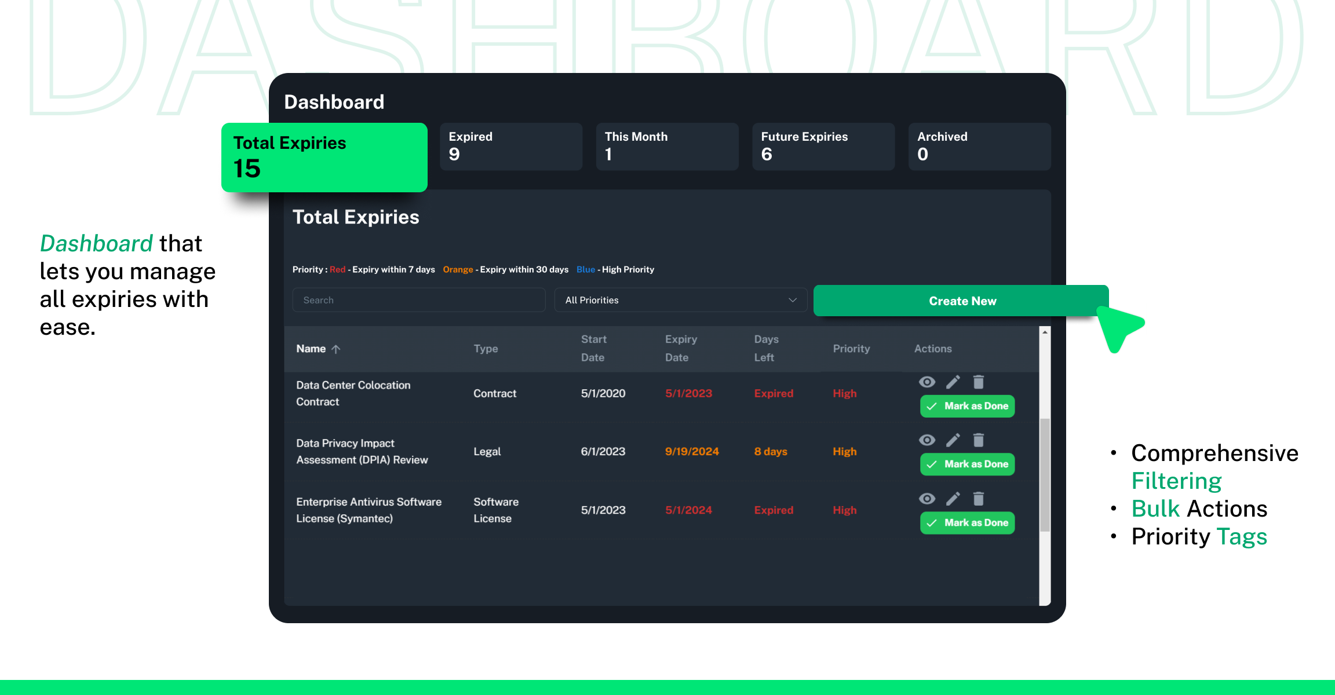Click the 6/1/2023 start date cell

[603, 451]
